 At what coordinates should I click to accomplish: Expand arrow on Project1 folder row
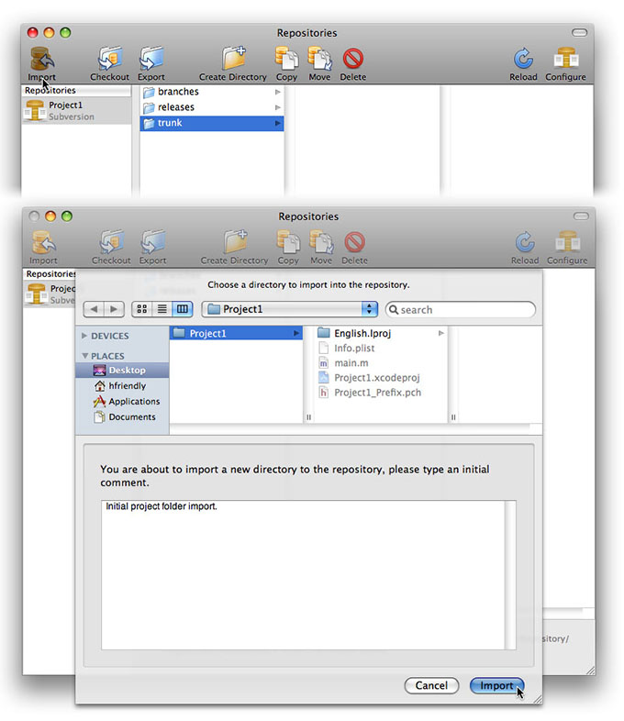[296, 333]
